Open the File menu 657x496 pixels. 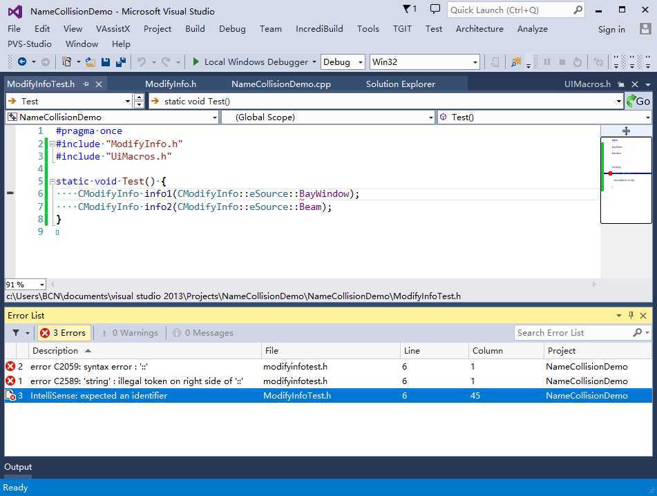click(15, 28)
